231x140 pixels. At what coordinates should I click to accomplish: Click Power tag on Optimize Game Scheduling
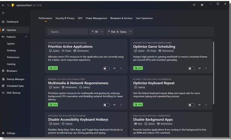(x=151, y=51)
